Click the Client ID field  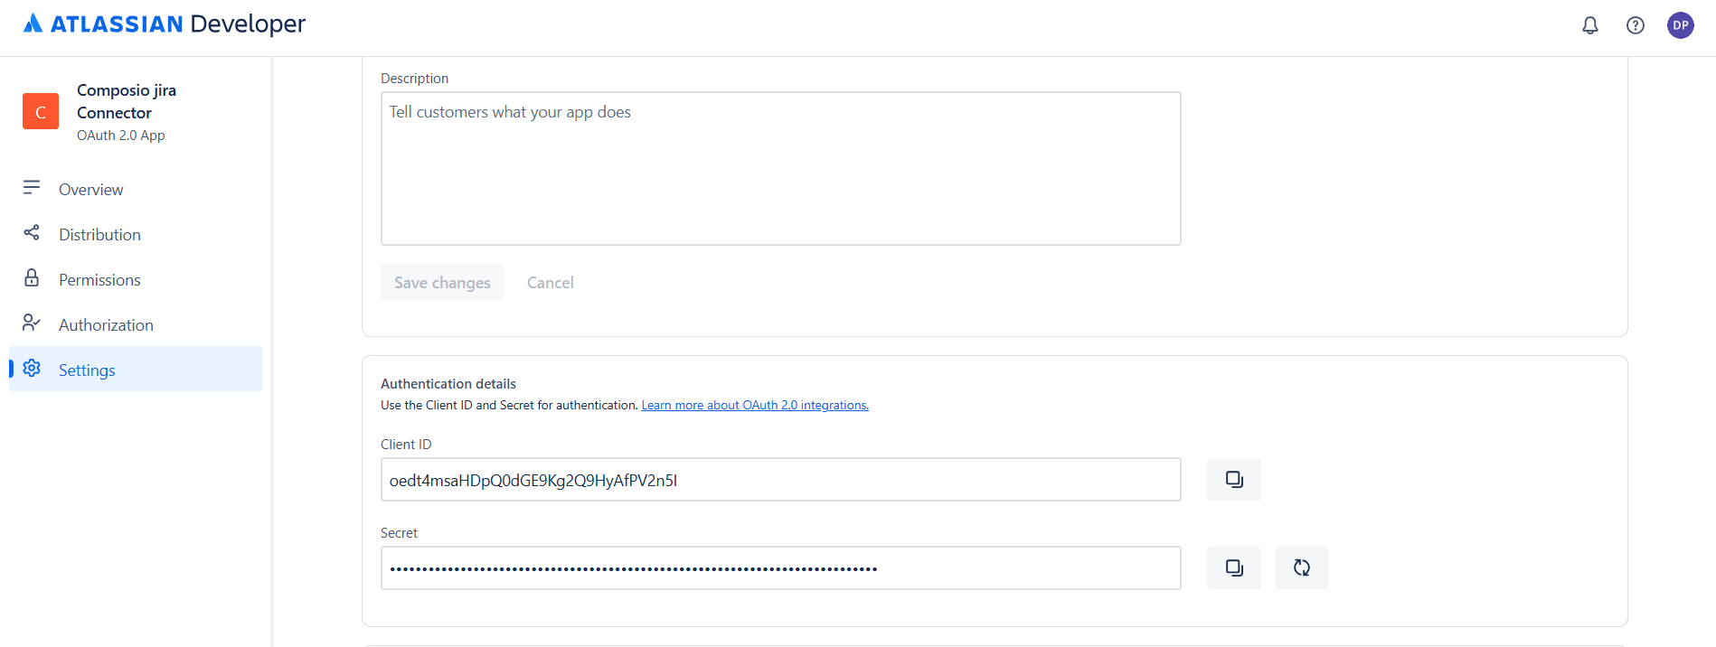coord(781,479)
